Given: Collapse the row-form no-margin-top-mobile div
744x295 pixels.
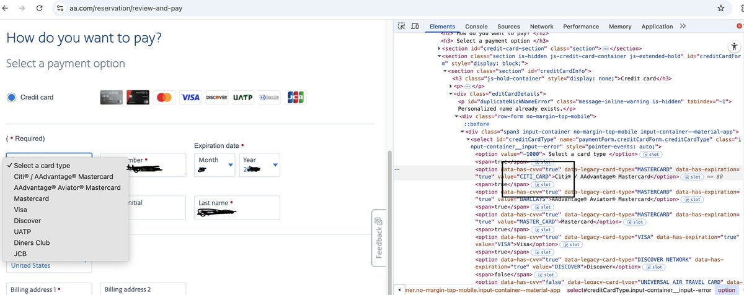Looking at the screenshot, I should pos(457,116).
